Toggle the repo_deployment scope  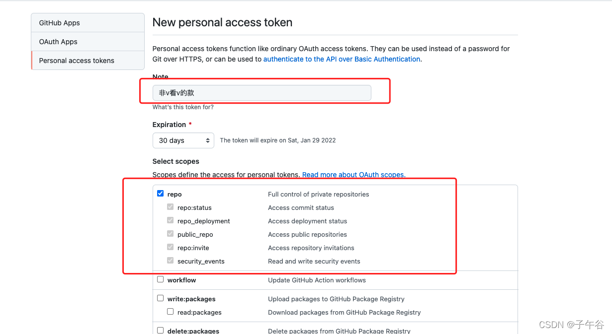click(170, 220)
